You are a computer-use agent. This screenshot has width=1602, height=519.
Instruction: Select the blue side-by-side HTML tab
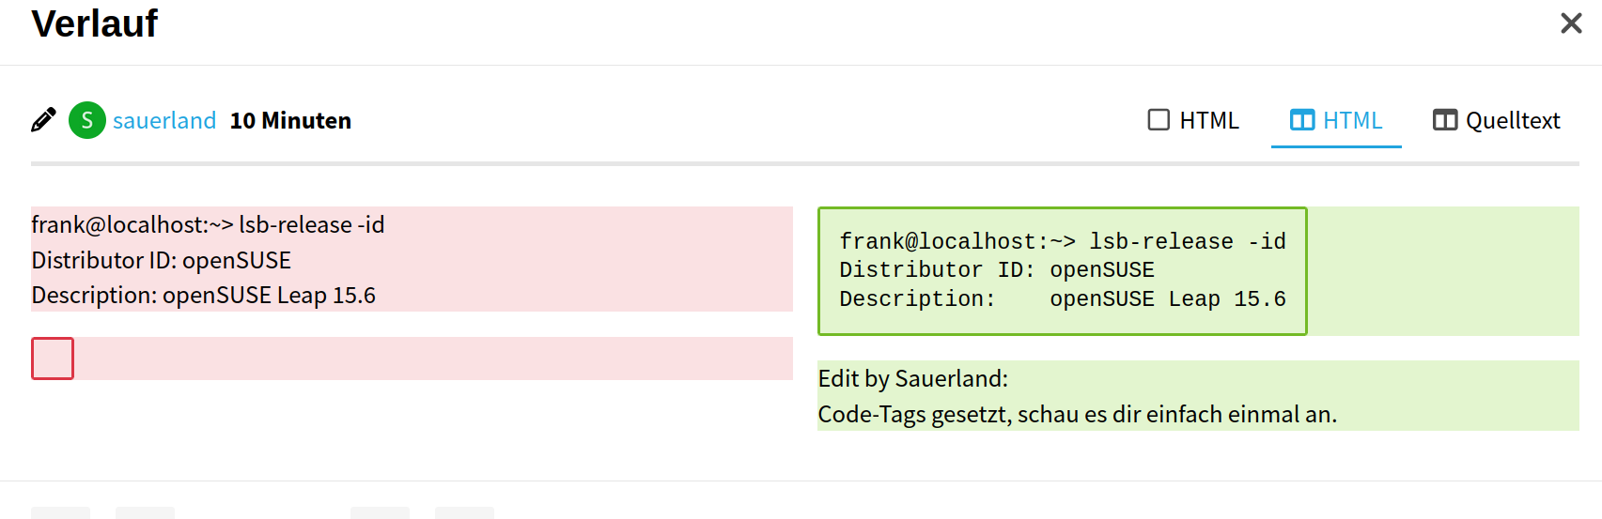(1336, 120)
